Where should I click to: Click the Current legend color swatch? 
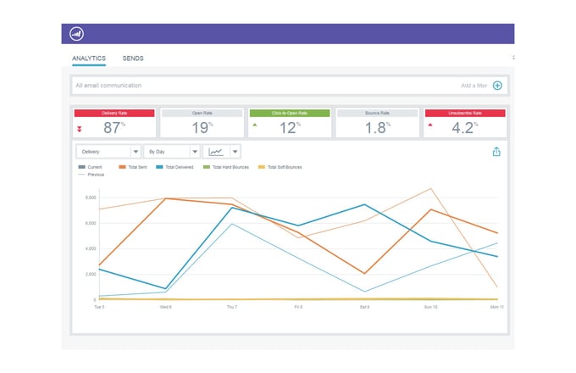(81, 167)
